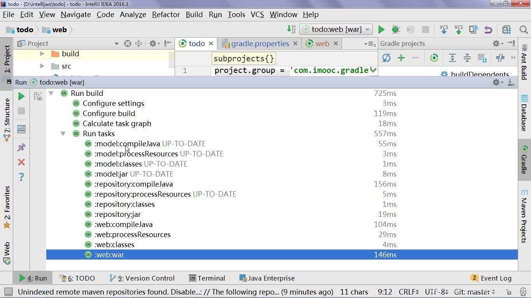
Task: Open the 6: TODO tool window
Action: 77,278
